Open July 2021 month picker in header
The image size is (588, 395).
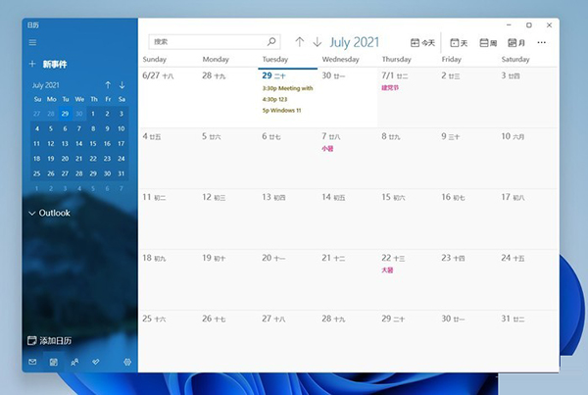[354, 42]
